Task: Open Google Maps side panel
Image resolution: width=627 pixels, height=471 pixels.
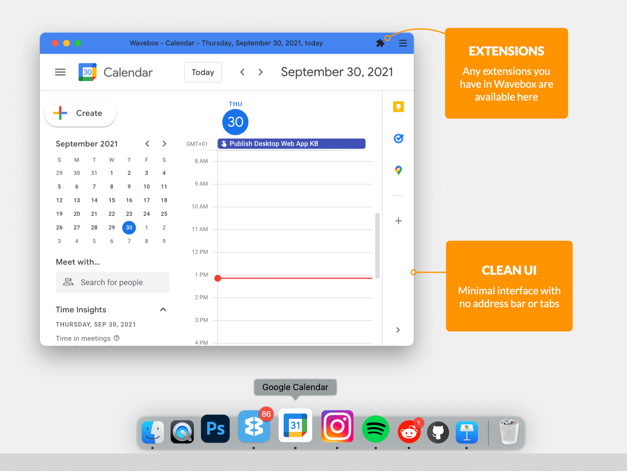Action: point(398,170)
